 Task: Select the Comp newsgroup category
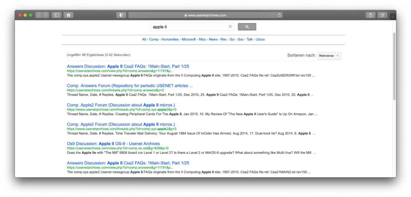[153, 39]
